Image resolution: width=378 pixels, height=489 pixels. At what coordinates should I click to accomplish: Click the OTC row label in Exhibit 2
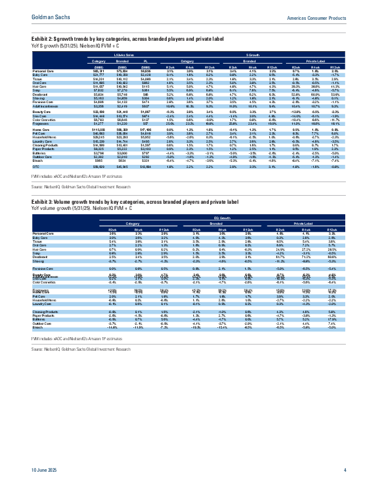[x=36, y=167]
